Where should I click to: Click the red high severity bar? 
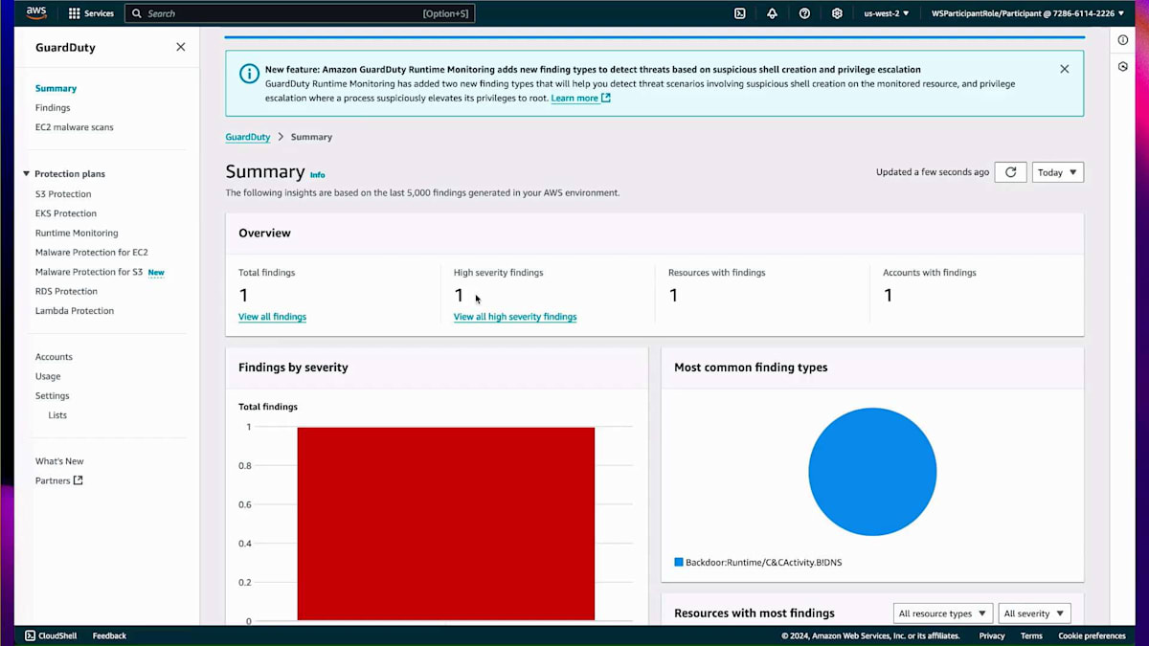446,523
